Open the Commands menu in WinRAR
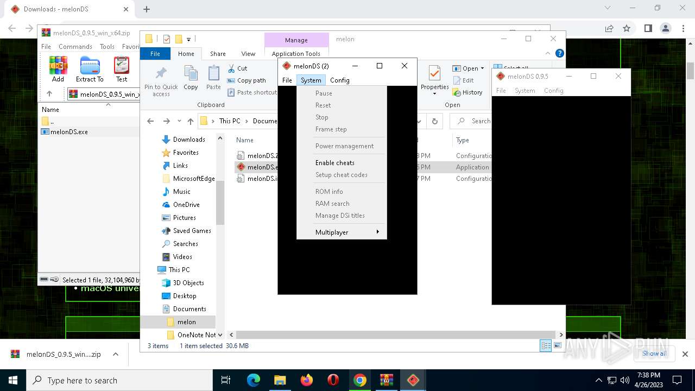 pos(75,47)
